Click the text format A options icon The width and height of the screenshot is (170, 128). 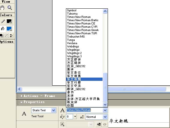[x=62, y=124]
